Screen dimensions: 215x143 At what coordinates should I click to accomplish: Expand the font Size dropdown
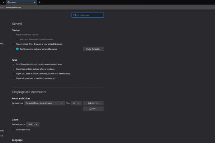[x=76, y=103]
